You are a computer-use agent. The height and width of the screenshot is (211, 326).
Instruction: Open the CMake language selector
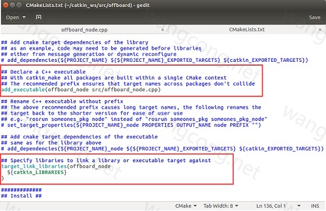pyautogui.click(x=186, y=206)
